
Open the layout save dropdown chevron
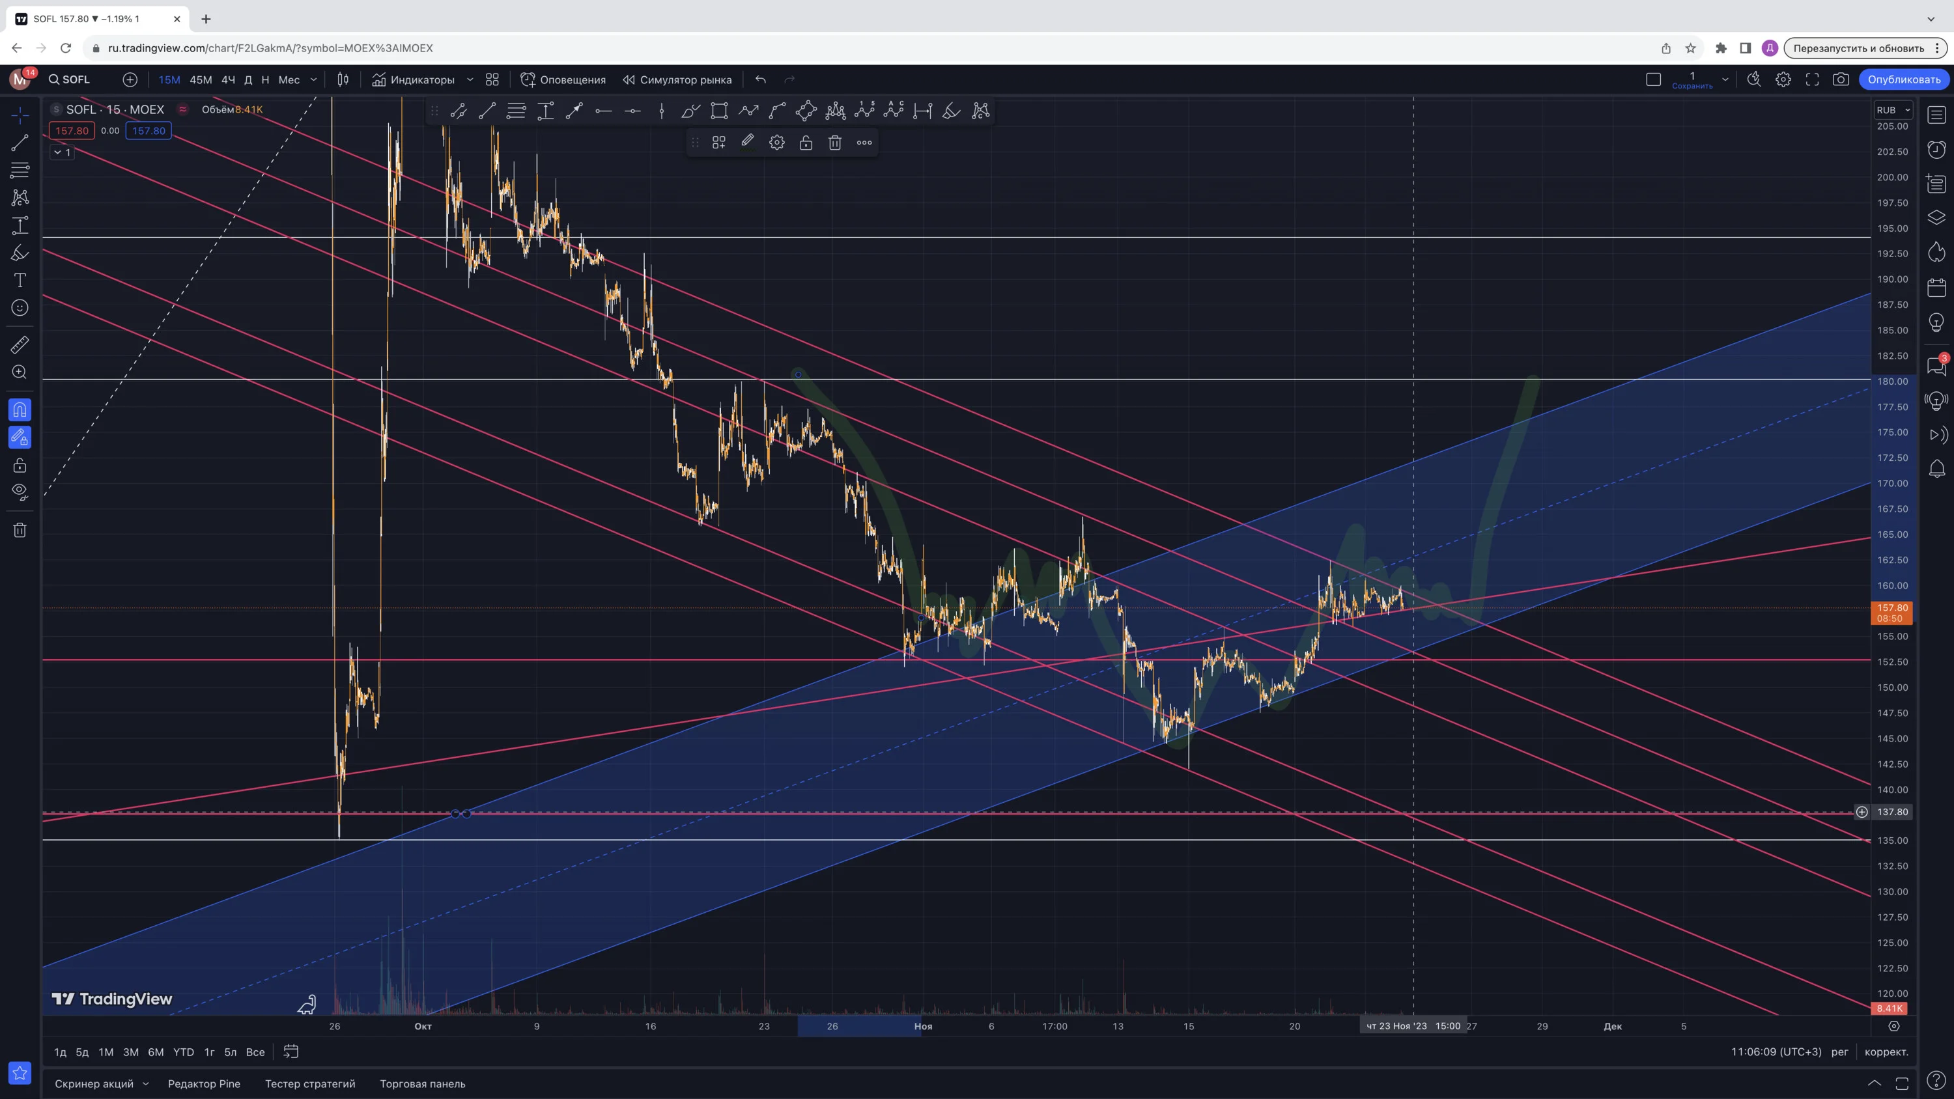tap(1725, 79)
